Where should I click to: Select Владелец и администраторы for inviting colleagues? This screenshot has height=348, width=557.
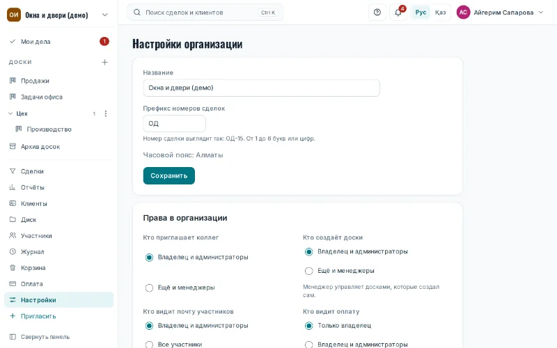tap(149, 258)
